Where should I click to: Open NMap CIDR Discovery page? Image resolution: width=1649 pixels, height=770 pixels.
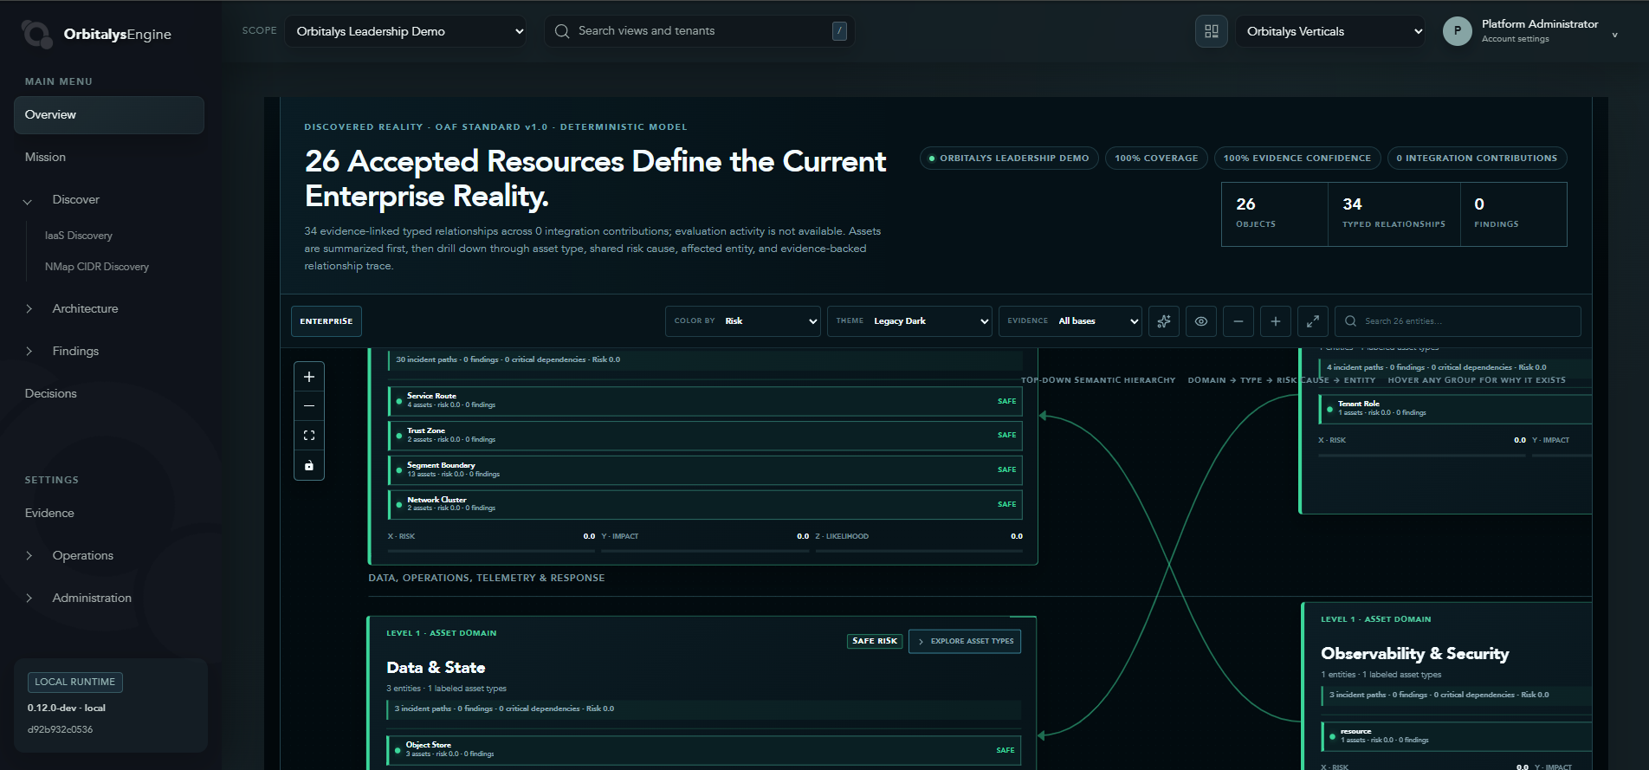(x=97, y=267)
